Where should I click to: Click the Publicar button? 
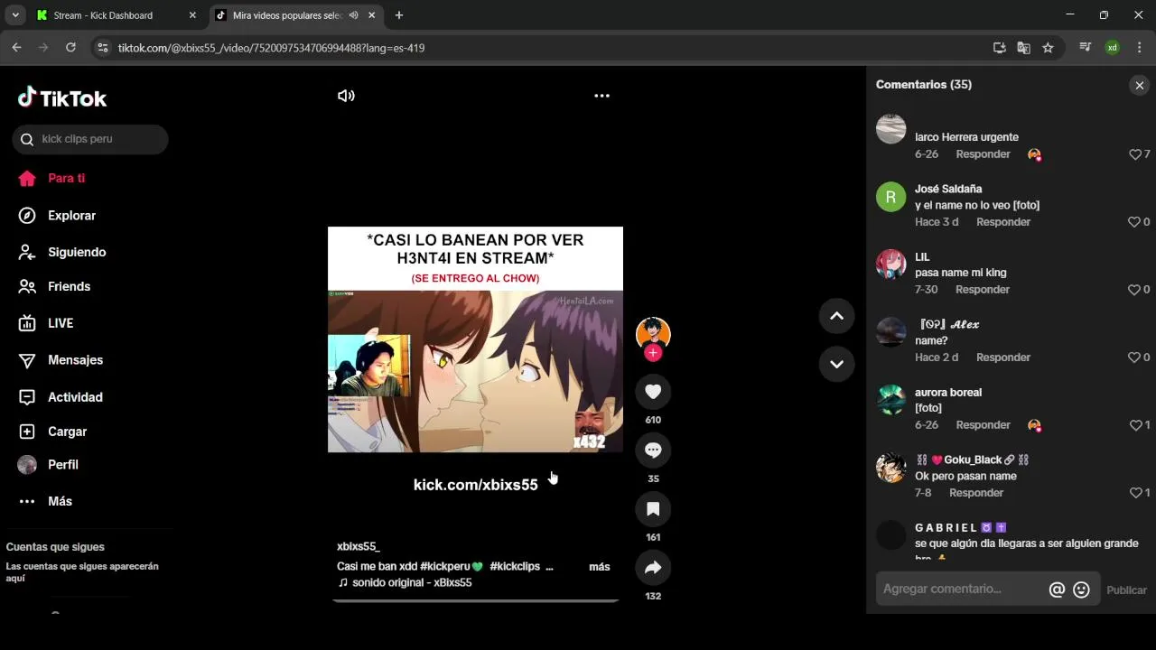tap(1126, 590)
